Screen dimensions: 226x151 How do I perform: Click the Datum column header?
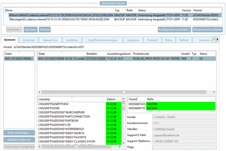point(114,99)
